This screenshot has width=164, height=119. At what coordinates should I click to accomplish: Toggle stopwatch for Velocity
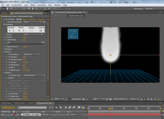click(x=9, y=57)
